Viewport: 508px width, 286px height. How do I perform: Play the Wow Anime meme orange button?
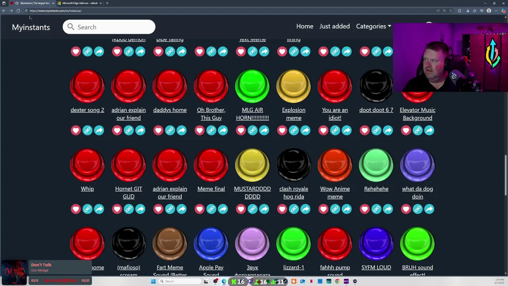(x=335, y=165)
